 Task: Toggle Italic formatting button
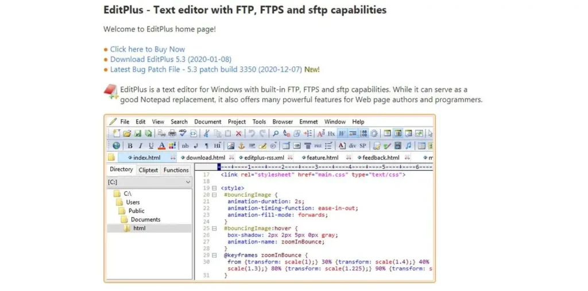141,145
